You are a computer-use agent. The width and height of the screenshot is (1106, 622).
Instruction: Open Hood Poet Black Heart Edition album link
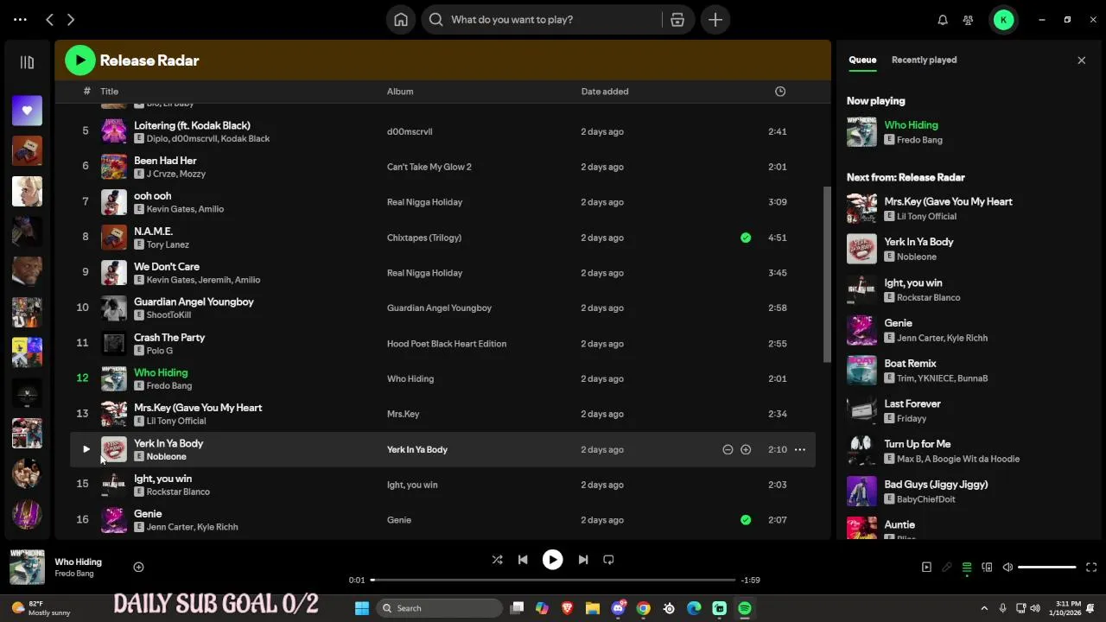(447, 344)
